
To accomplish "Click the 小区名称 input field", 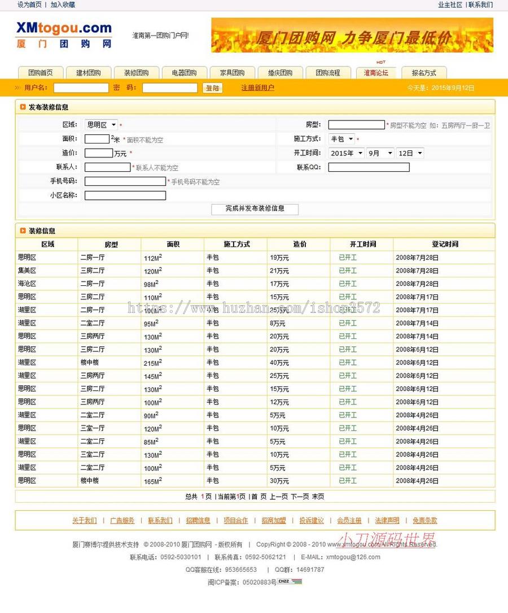I will click(125, 195).
